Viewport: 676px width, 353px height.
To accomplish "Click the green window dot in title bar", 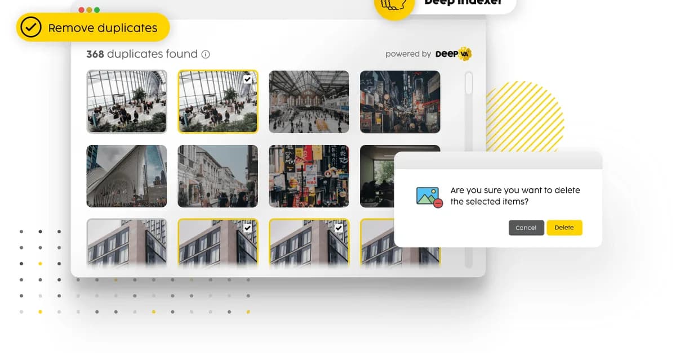I will pos(97,10).
